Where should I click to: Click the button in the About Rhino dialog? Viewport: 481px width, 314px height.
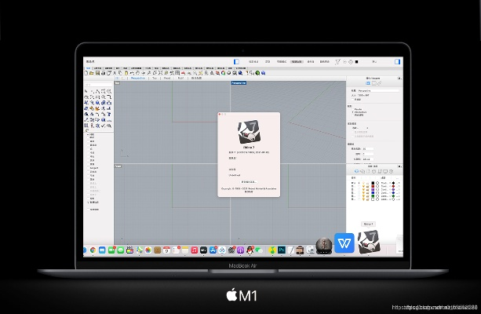pyautogui.click(x=248, y=181)
